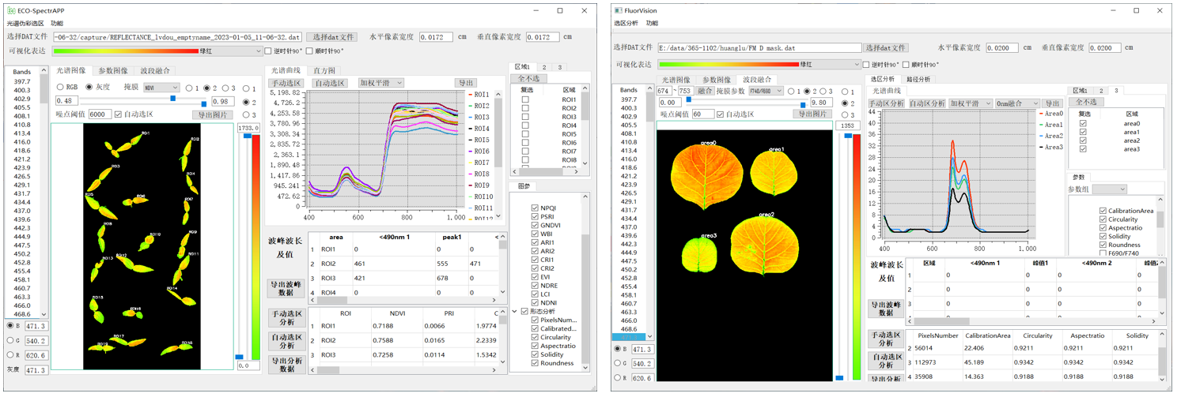Uncheck the NPQI parameter checkbox
Image resolution: width=1177 pixels, height=397 pixels.
pos(536,208)
